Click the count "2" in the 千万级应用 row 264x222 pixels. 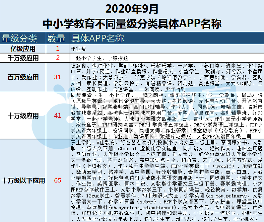coord(58,58)
